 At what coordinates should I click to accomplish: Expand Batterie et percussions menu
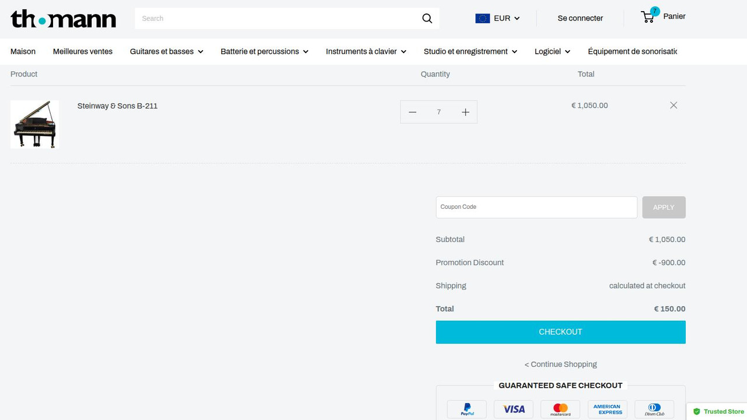point(264,51)
